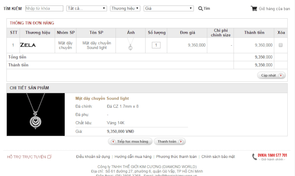Go to Phương thức thanh toán page

176,157
